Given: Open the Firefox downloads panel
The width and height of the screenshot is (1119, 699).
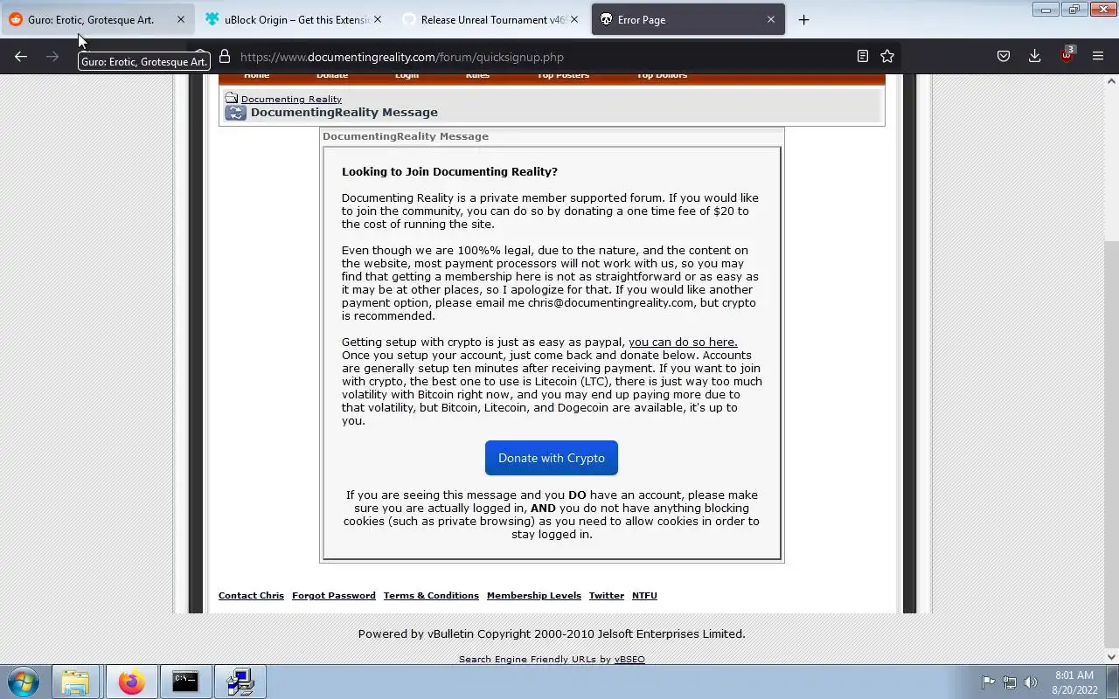Looking at the screenshot, I should coord(1034,57).
